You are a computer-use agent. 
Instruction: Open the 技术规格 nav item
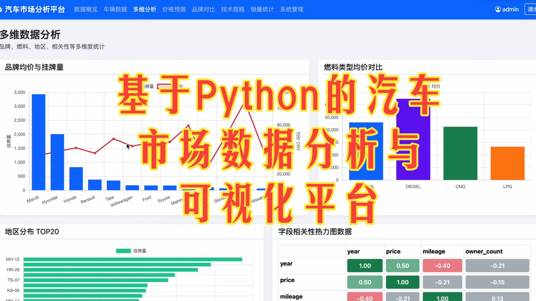(233, 9)
